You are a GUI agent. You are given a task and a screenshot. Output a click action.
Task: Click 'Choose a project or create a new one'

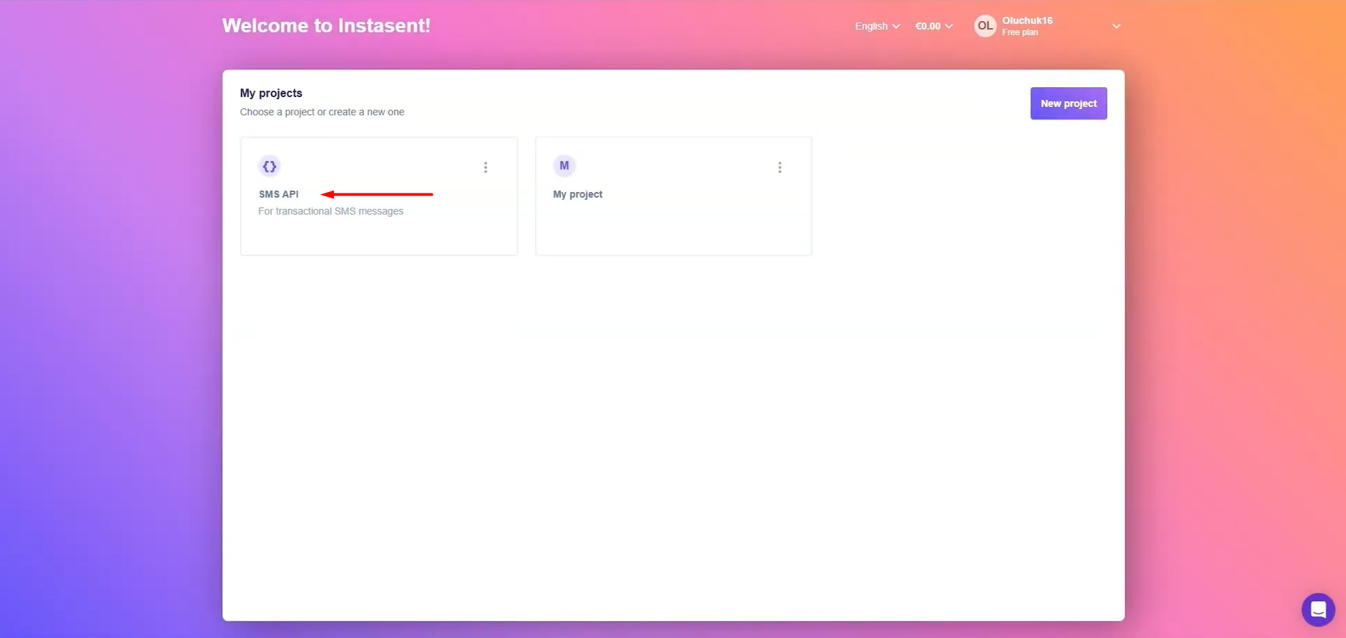click(x=322, y=112)
